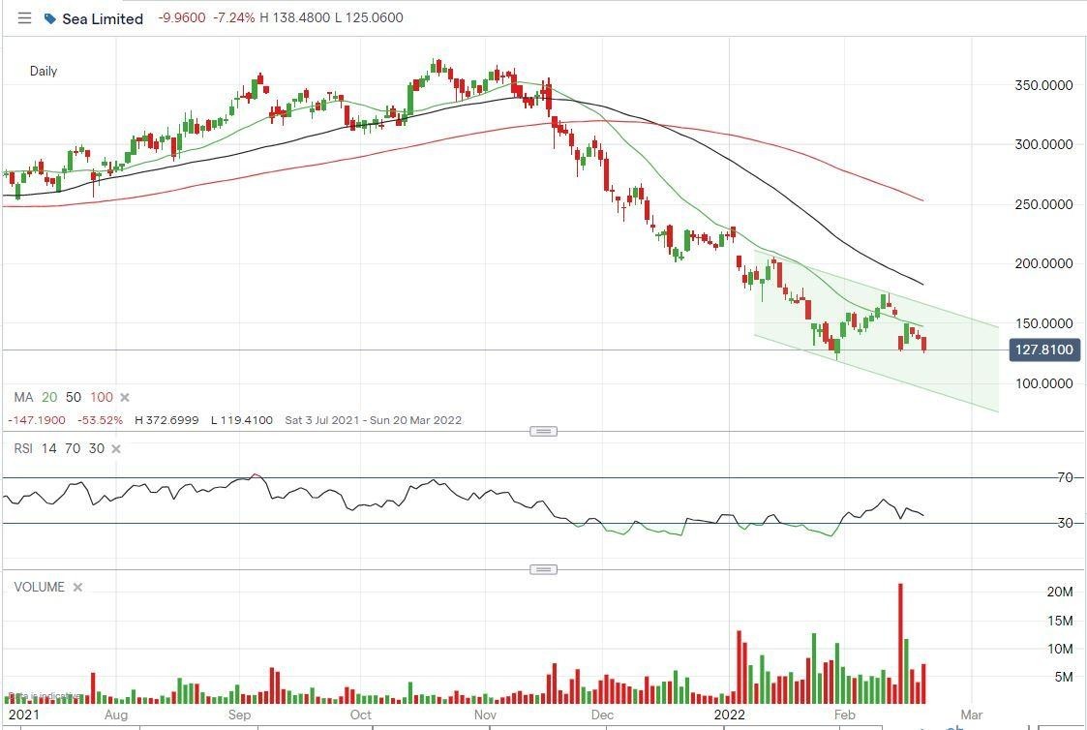Click the daily change value -9.9600
The width and height of the screenshot is (1087, 730).
pyautogui.click(x=182, y=18)
